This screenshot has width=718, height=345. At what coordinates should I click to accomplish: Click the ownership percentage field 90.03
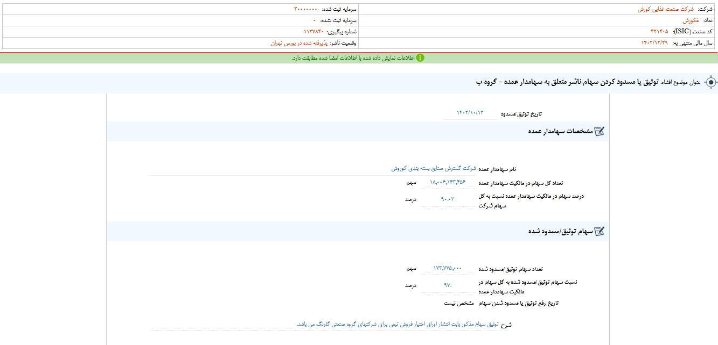(447, 199)
